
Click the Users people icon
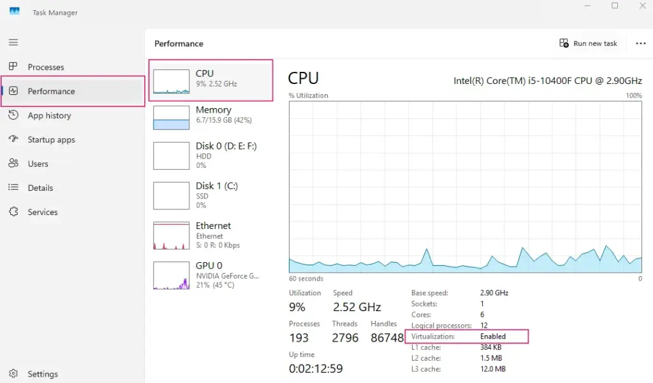[x=13, y=164]
